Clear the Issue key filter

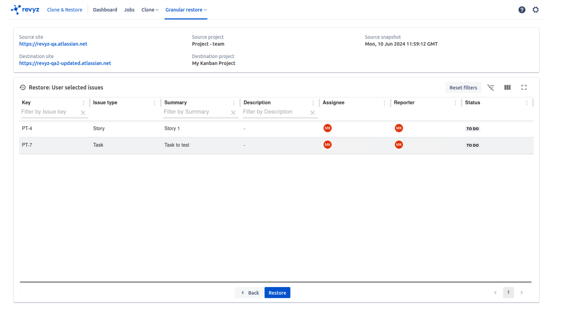[83, 113]
